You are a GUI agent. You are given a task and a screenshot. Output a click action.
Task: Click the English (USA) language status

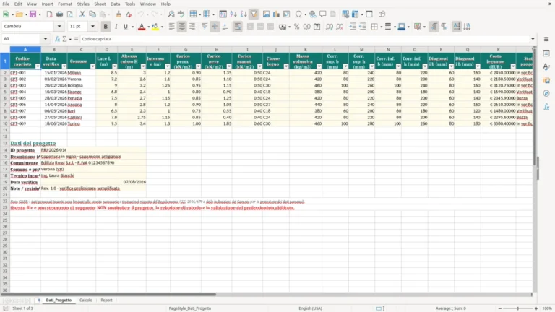point(310,308)
